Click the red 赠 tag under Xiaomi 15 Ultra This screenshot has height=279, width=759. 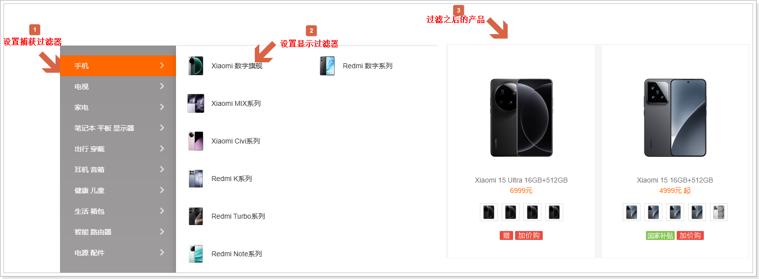(x=506, y=235)
